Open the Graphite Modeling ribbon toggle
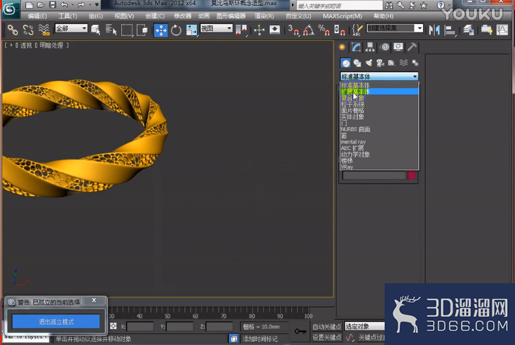Screen dimensions: 515x345 [x=486, y=30]
